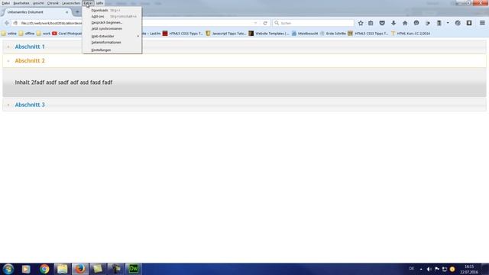The height and width of the screenshot is (275, 489).
Task: Open Website Templates bookmark
Action: pyautogui.click(x=269, y=34)
